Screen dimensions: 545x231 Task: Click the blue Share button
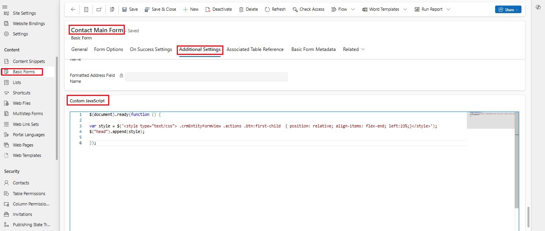(508, 10)
